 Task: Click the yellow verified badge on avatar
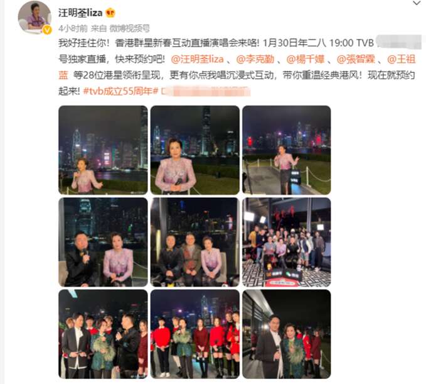(47, 30)
